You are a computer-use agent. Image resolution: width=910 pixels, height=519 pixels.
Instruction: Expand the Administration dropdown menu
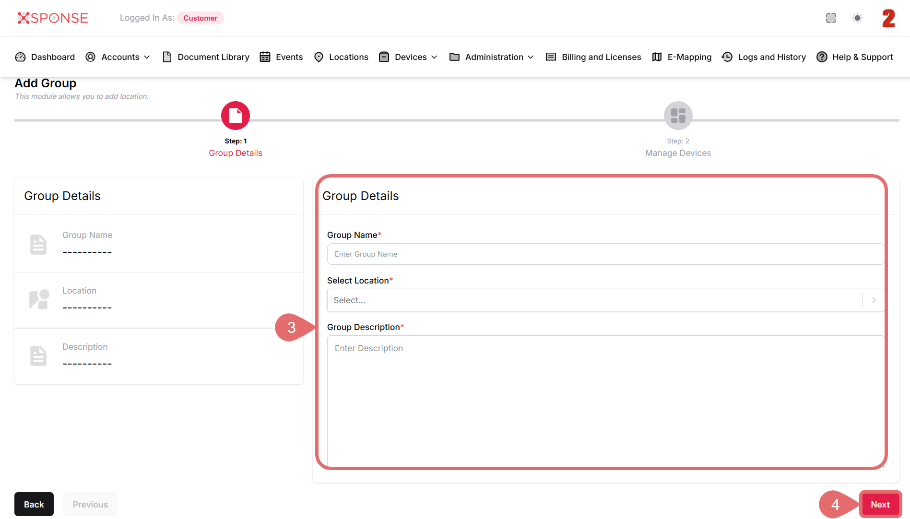click(492, 57)
